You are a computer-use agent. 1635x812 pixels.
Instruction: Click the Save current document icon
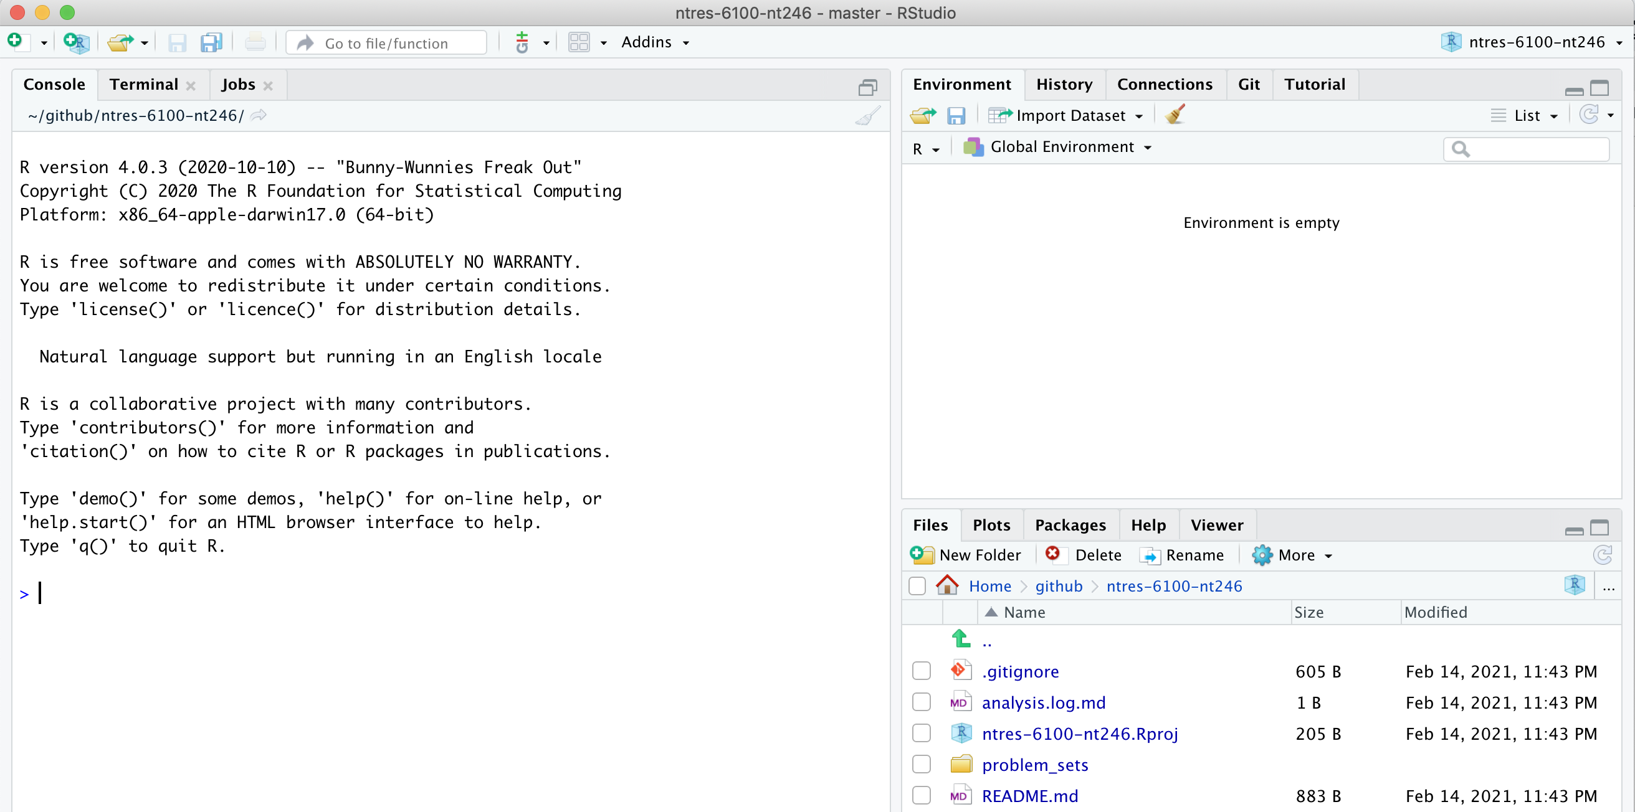point(177,42)
